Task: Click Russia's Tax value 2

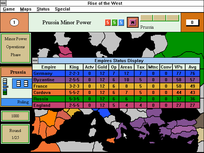Action: pos(141,99)
